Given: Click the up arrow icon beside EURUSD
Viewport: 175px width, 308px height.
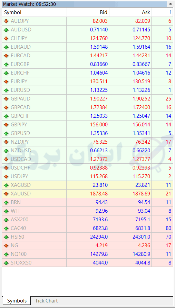Looking at the screenshot, I should pyautogui.click(x=6, y=90).
